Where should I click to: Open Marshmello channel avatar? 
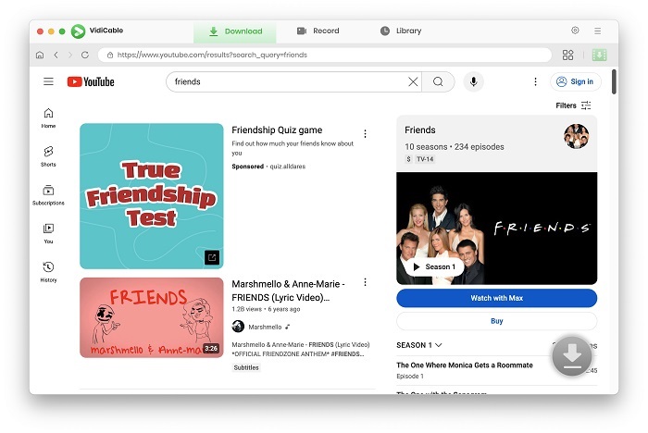pos(238,327)
